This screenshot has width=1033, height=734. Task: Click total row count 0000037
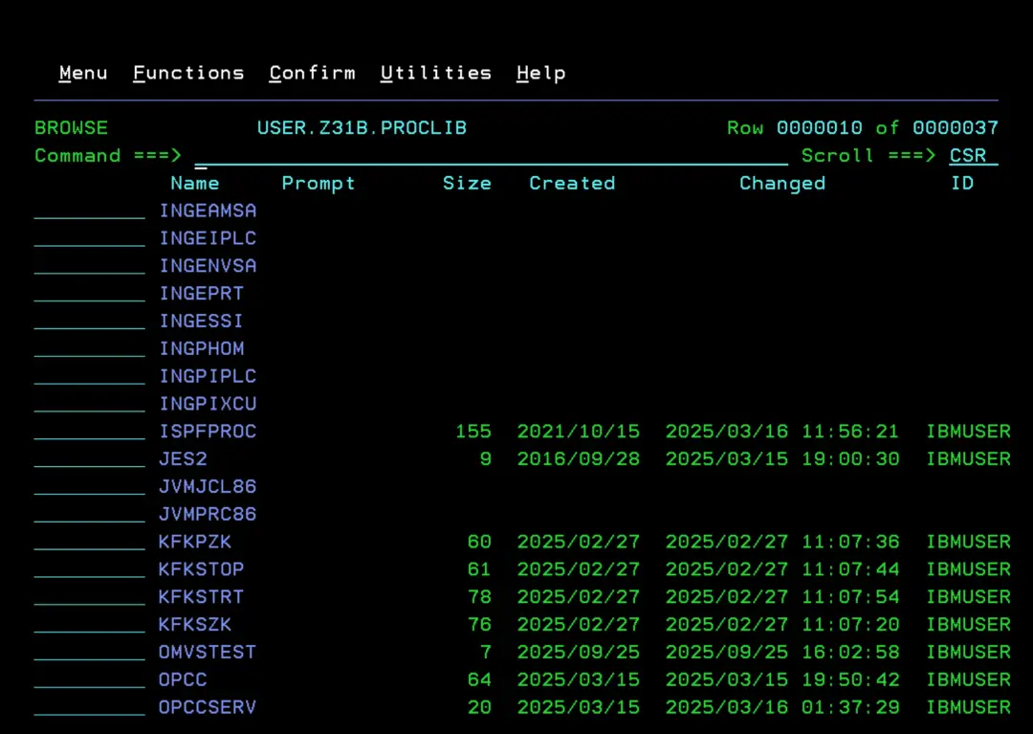(x=956, y=128)
